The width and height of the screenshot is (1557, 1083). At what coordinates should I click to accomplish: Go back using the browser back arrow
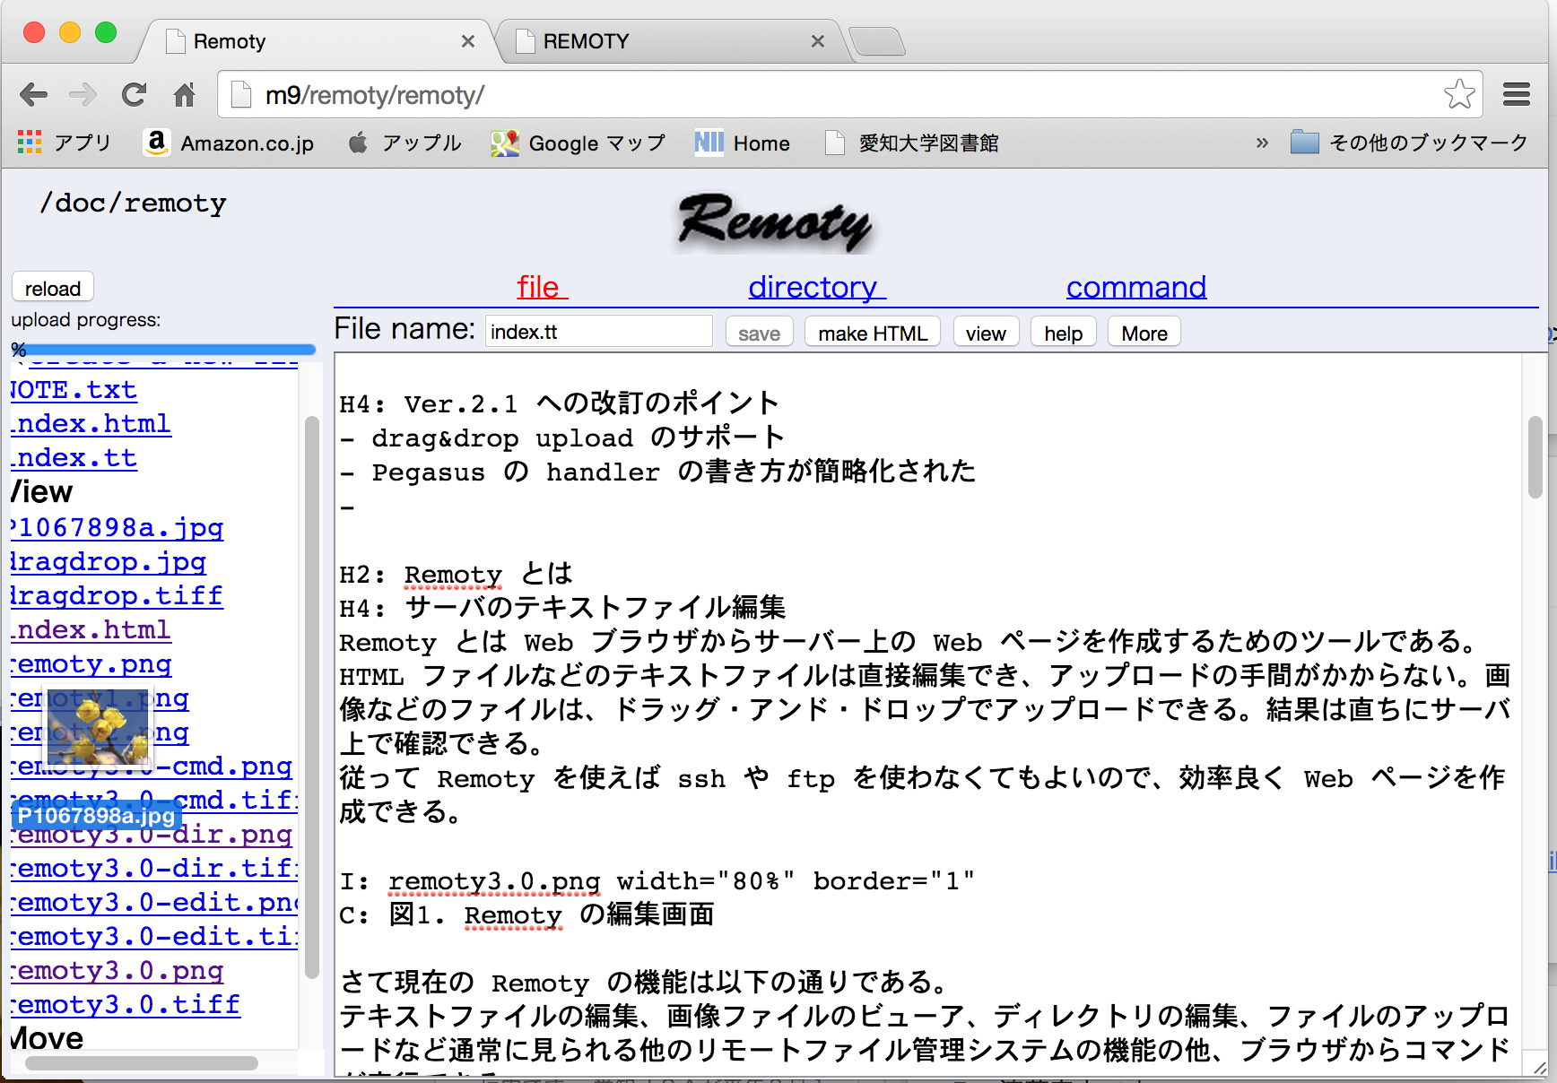tap(33, 94)
